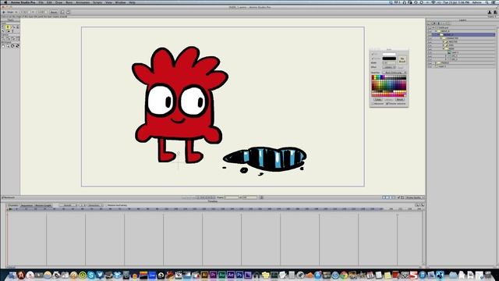Toggle the Relative keyframing checkbox
Image resolution: width=499 pixels, height=281 pixels.
click(106, 205)
